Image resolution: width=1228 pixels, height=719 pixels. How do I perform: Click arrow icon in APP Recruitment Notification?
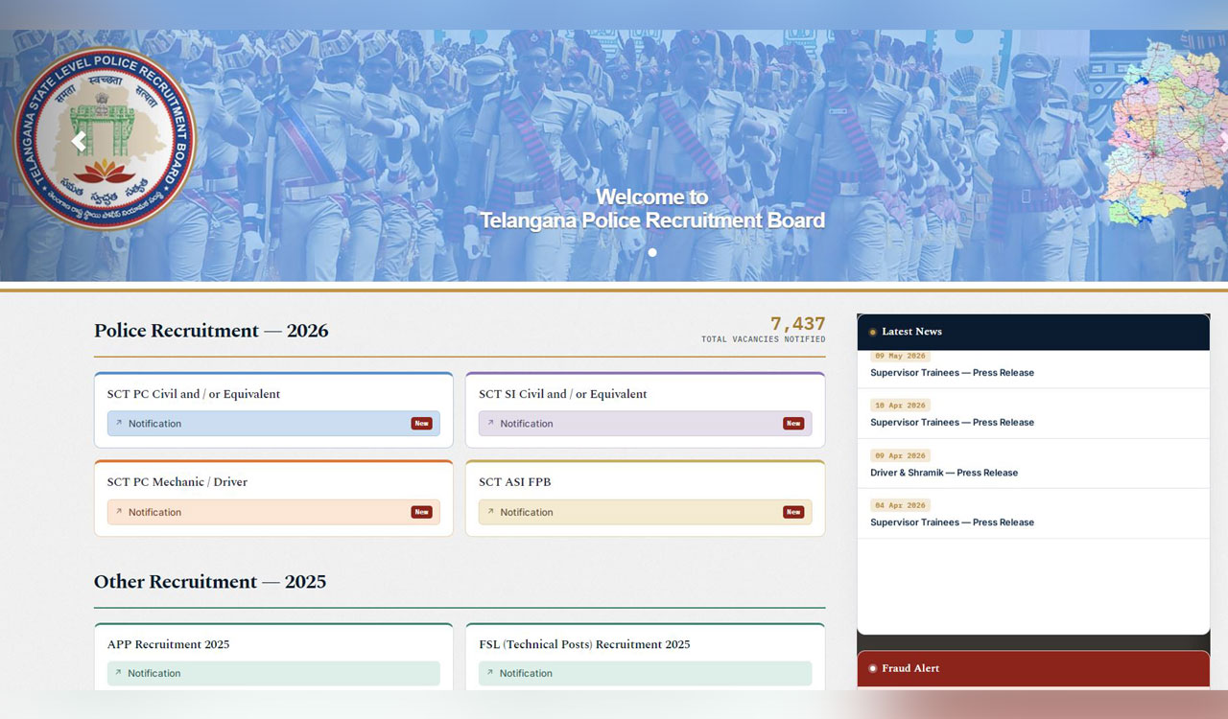(119, 672)
